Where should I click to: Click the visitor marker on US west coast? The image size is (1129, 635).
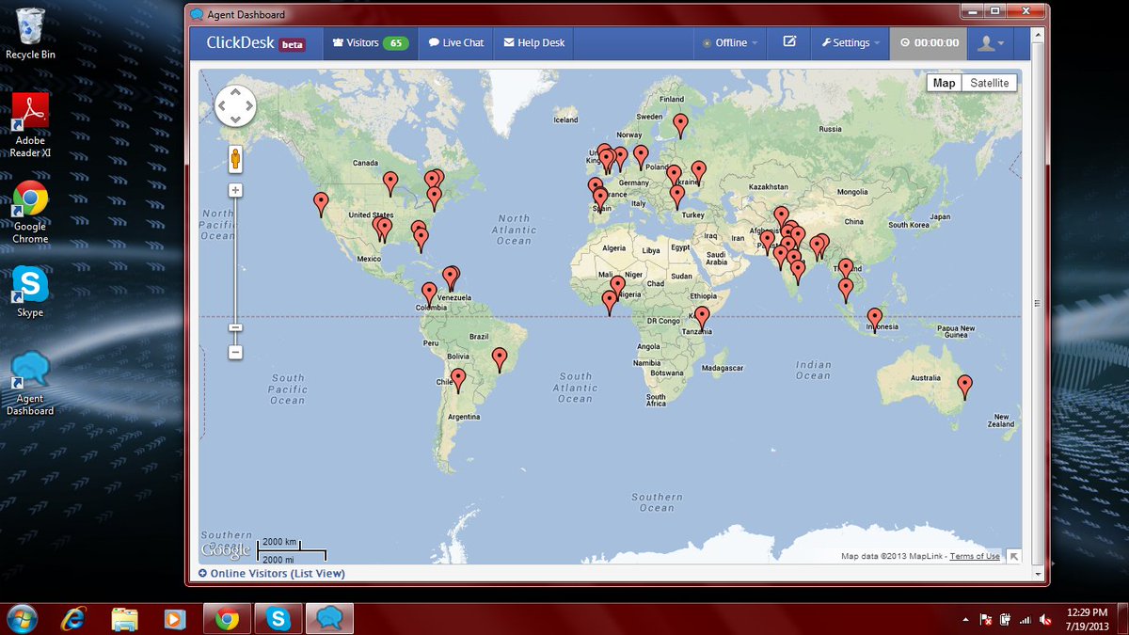click(321, 204)
